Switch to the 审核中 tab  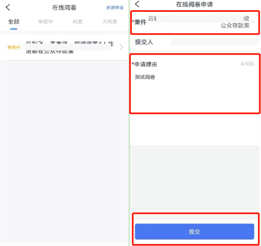pyautogui.click(x=45, y=22)
